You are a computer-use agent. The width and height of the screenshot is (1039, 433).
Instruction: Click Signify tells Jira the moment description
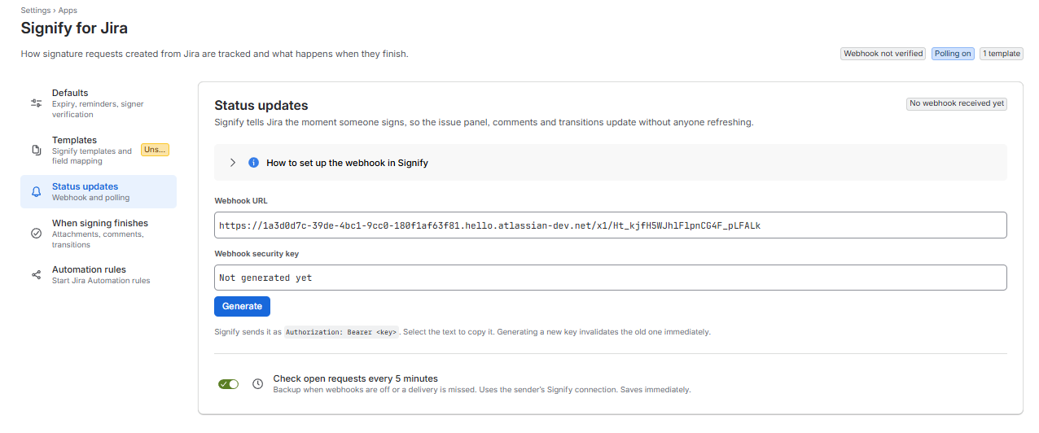tap(484, 123)
